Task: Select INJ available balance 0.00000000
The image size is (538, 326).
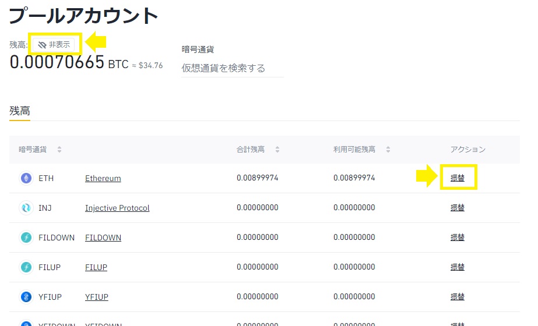Action: [354, 207]
